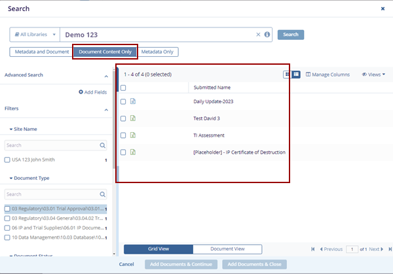Open Manage Columns
Image resolution: width=393 pixels, height=274 pixels.
pyautogui.click(x=327, y=75)
